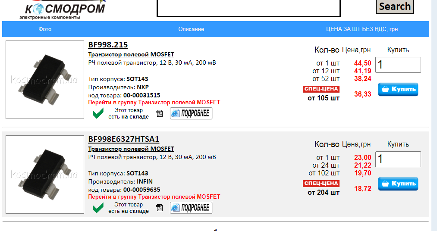Click the search text field
This screenshot has width=437, height=231.
pyautogui.click(x=248, y=8)
